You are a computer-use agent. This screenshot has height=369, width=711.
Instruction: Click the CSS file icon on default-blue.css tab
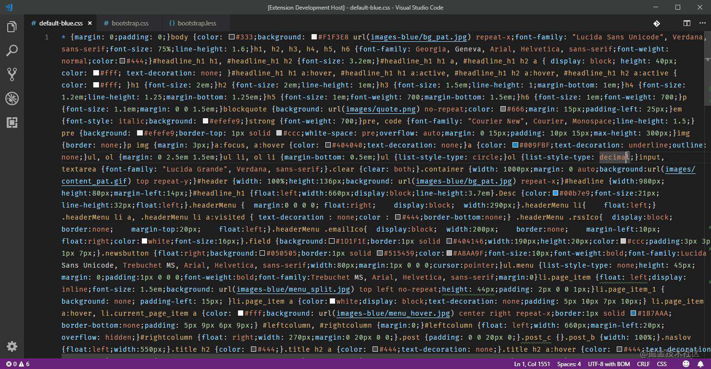click(x=34, y=23)
